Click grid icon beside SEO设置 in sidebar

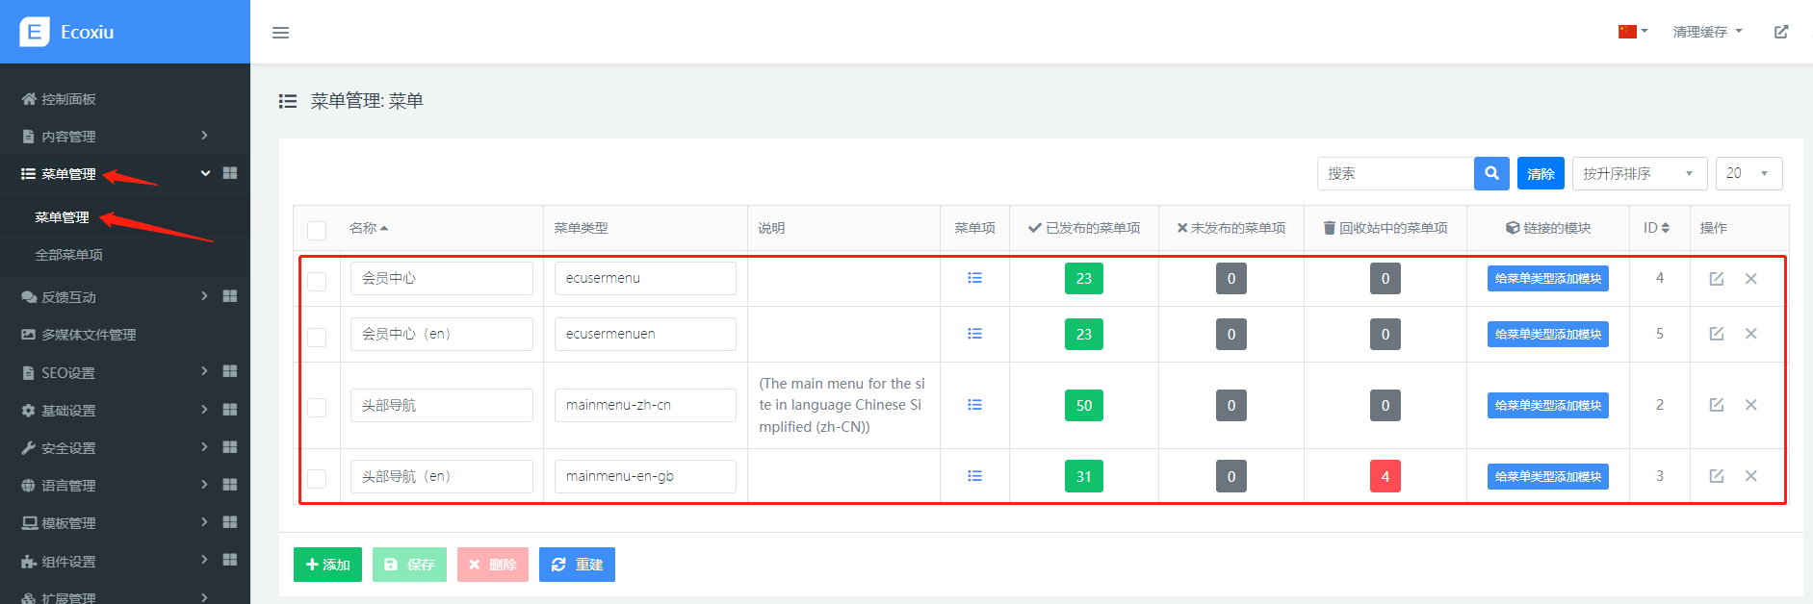pyautogui.click(x=230, y=371)
